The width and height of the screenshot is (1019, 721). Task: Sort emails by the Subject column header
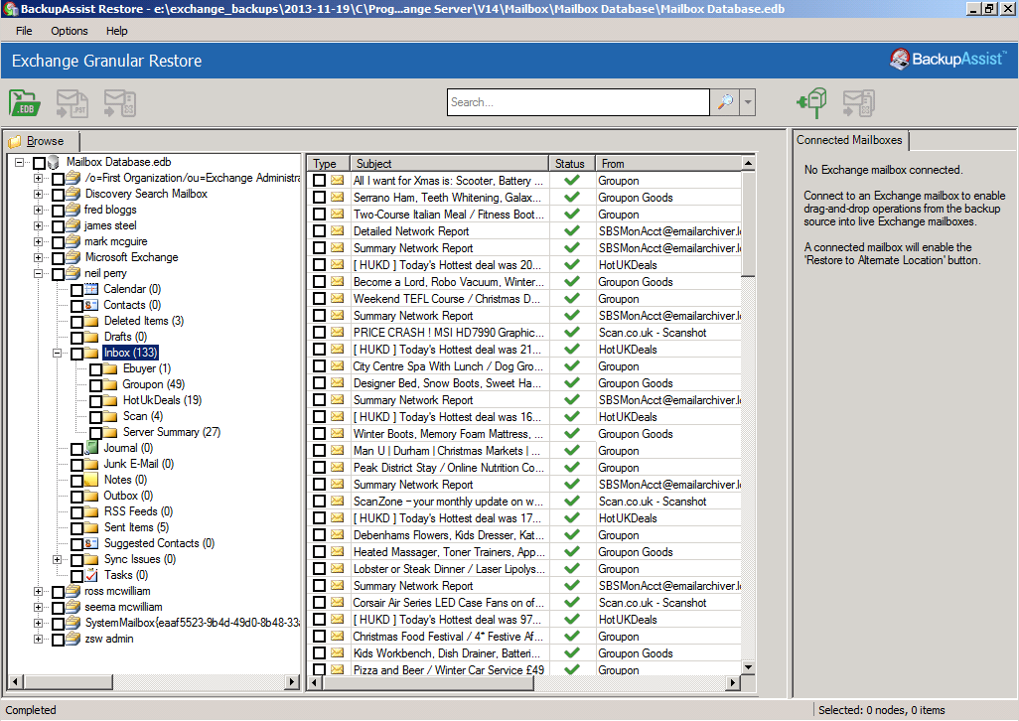pyautogui.click(x=449, y=164)
